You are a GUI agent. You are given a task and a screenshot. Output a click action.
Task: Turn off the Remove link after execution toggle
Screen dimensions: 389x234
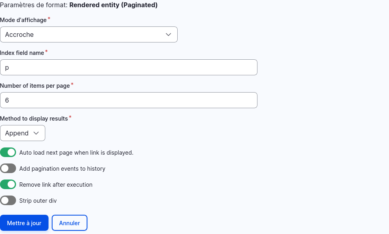(8, 185)
